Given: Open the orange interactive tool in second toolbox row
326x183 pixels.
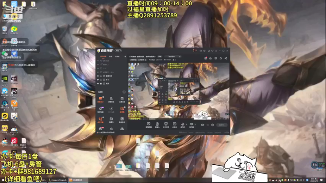Looking at the screenshot, I should click(x=122, y=109).
